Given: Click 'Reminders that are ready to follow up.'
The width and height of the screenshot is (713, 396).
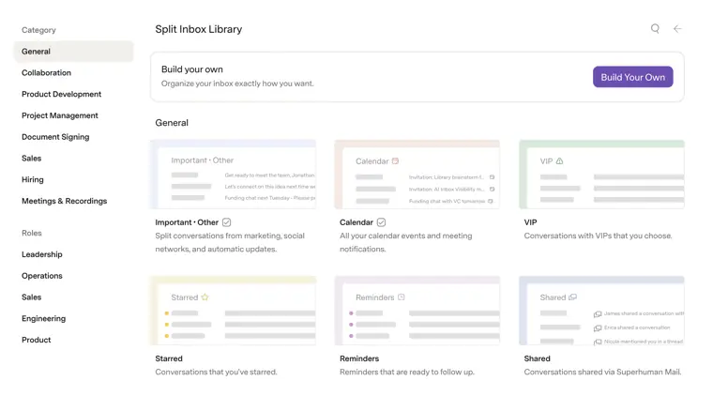Looking at the screenshot, I should coord(407,372).
